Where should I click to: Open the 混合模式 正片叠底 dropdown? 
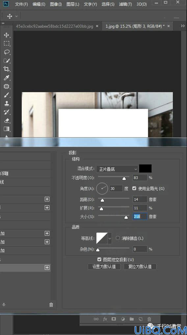pyautogui.click(x=117, y=169)
